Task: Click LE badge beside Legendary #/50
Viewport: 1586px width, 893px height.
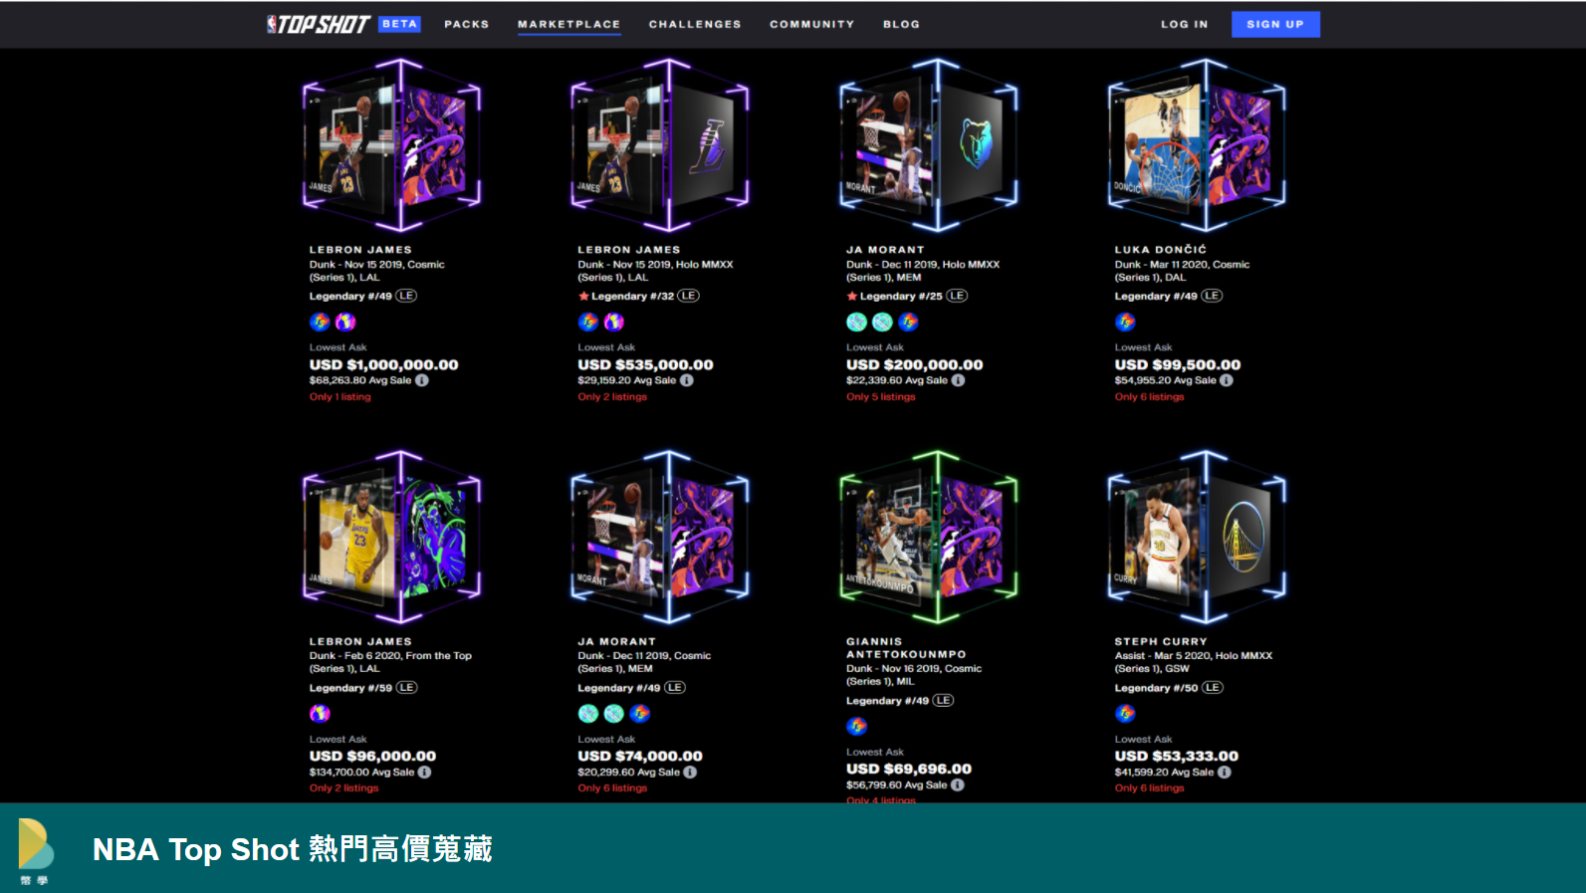Action: coord(1213,688)
